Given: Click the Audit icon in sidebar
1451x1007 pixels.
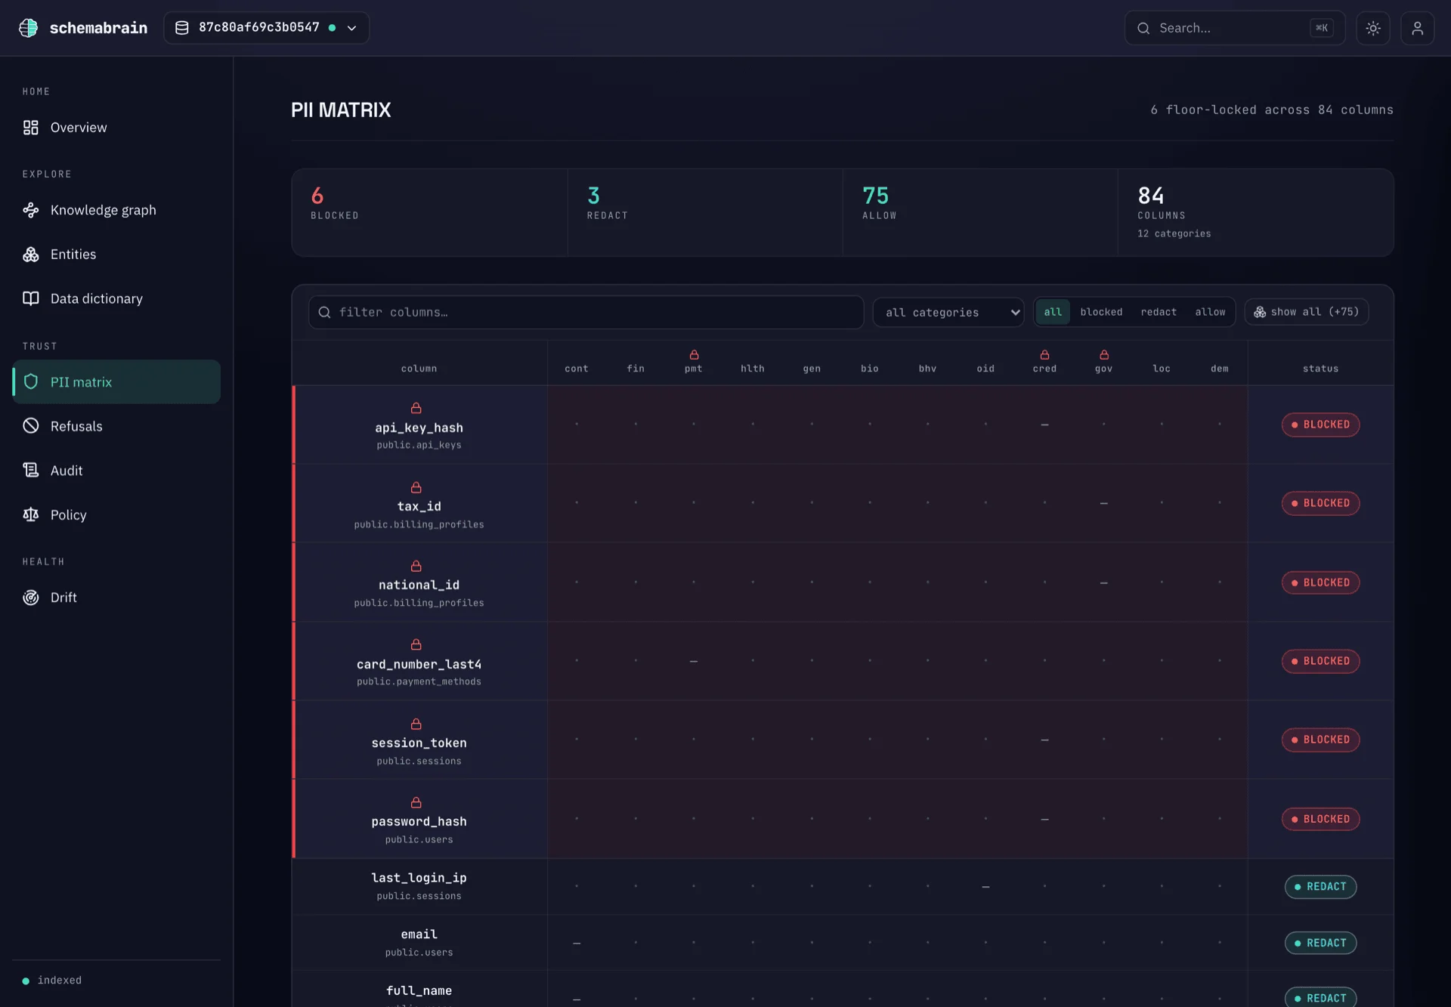Looking at the screenshot, I should tap(31, 470).
